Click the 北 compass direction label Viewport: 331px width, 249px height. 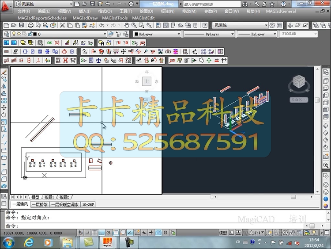click(147, 72)
